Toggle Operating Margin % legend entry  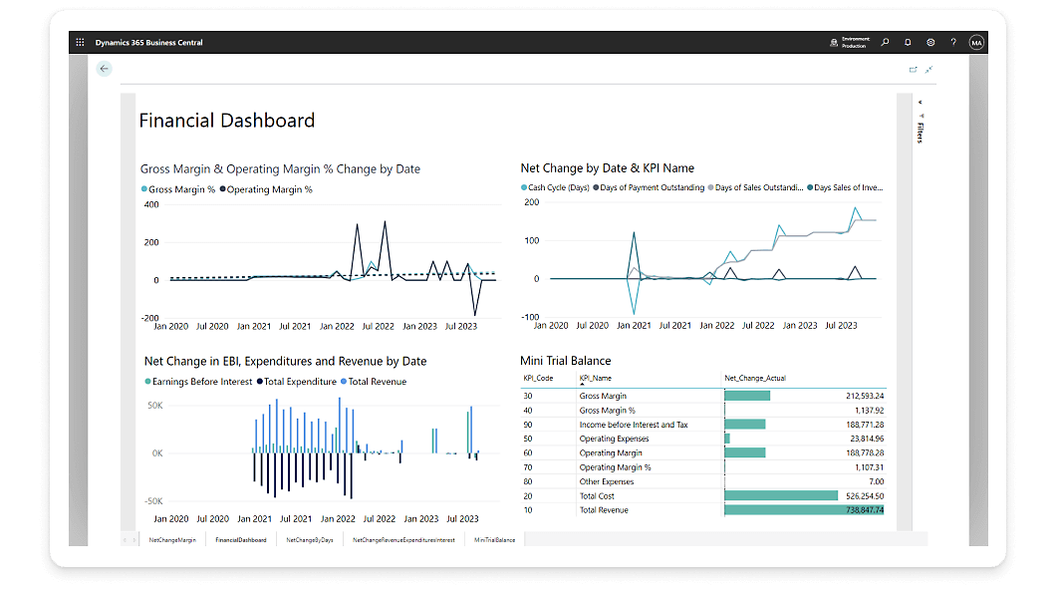point(267,189)
